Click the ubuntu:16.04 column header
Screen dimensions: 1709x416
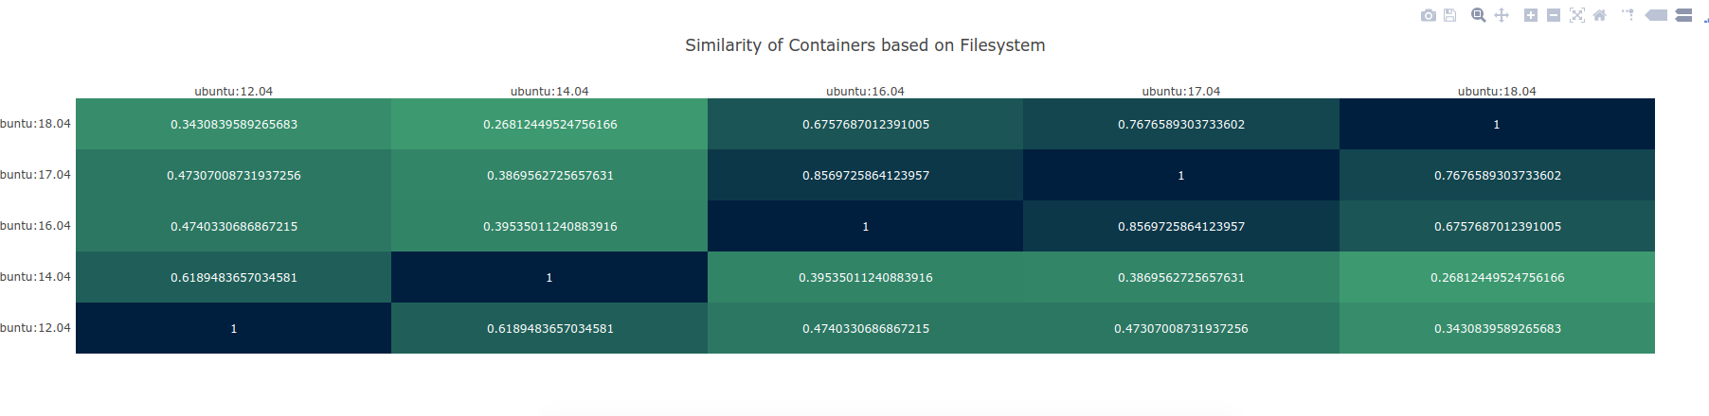(865, 92)
